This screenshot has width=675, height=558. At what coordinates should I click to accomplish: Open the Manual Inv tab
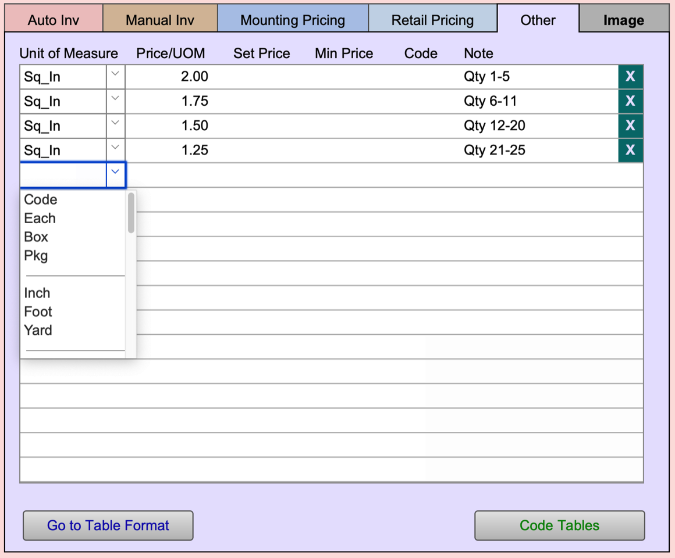(160, 20)
